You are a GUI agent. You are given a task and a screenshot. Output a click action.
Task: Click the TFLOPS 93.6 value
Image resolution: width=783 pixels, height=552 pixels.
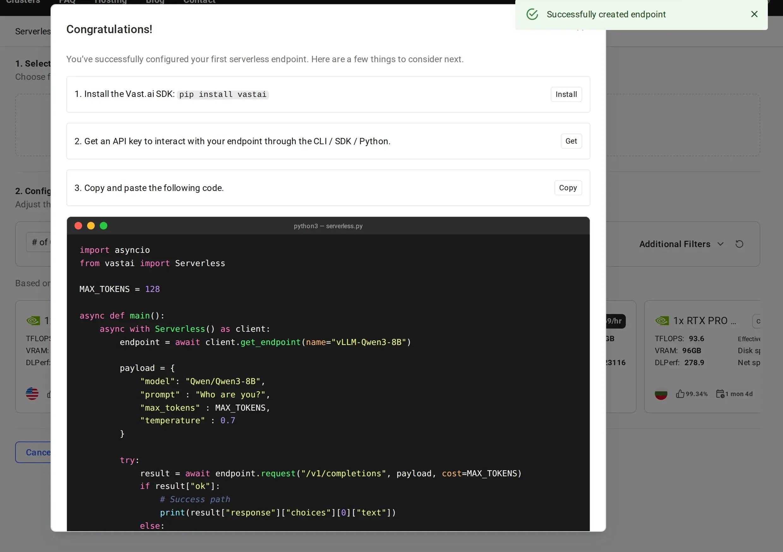point(696,339)
